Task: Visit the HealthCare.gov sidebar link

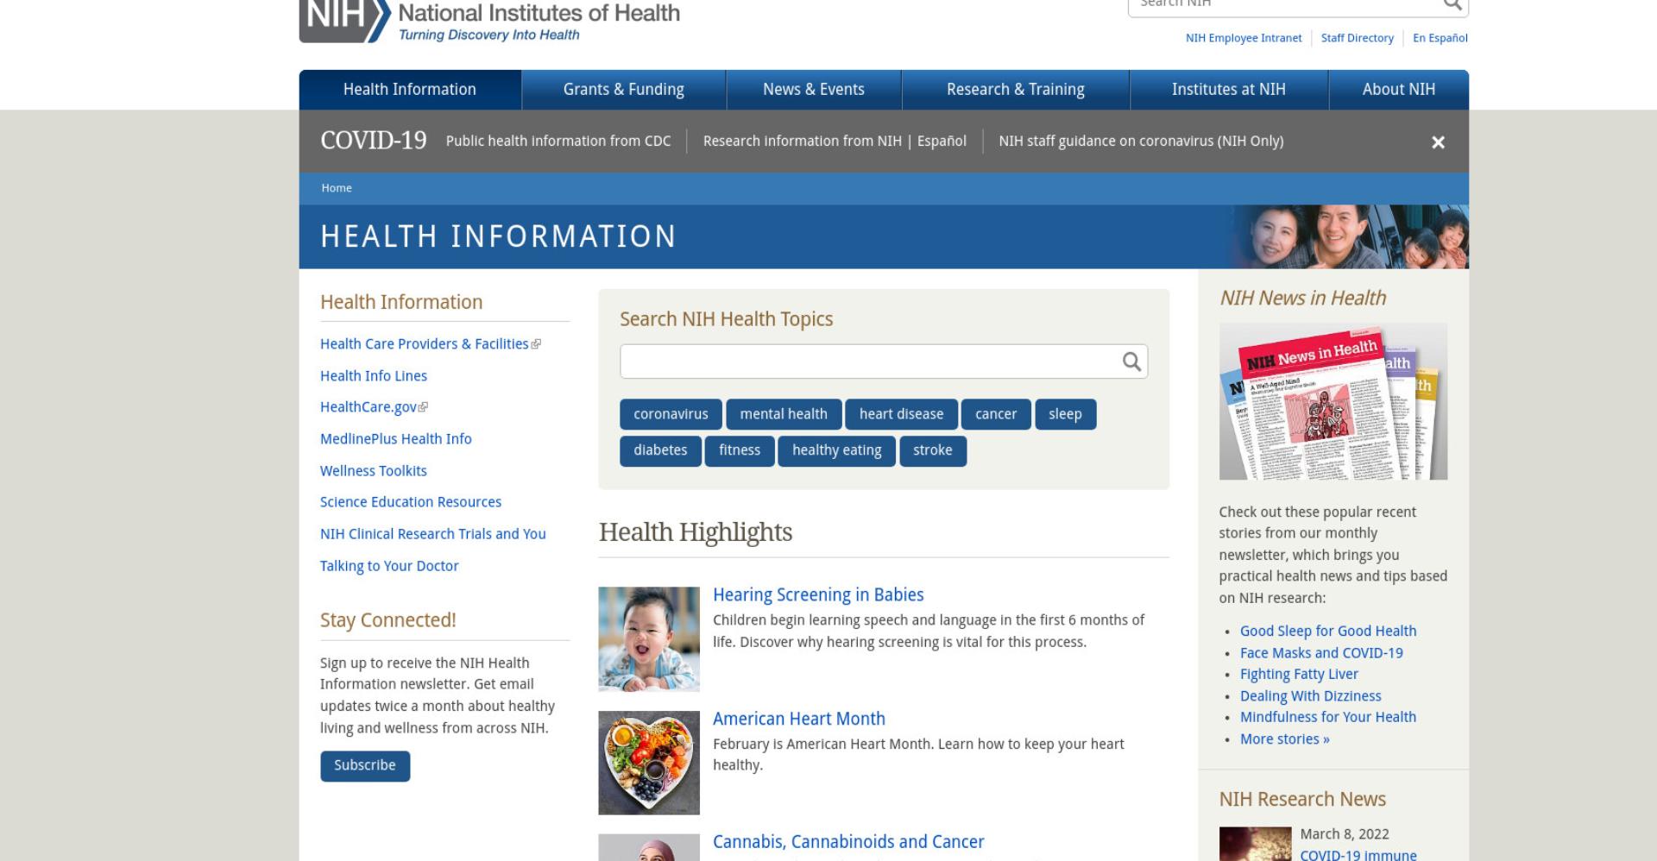Action: pos(369,407)
